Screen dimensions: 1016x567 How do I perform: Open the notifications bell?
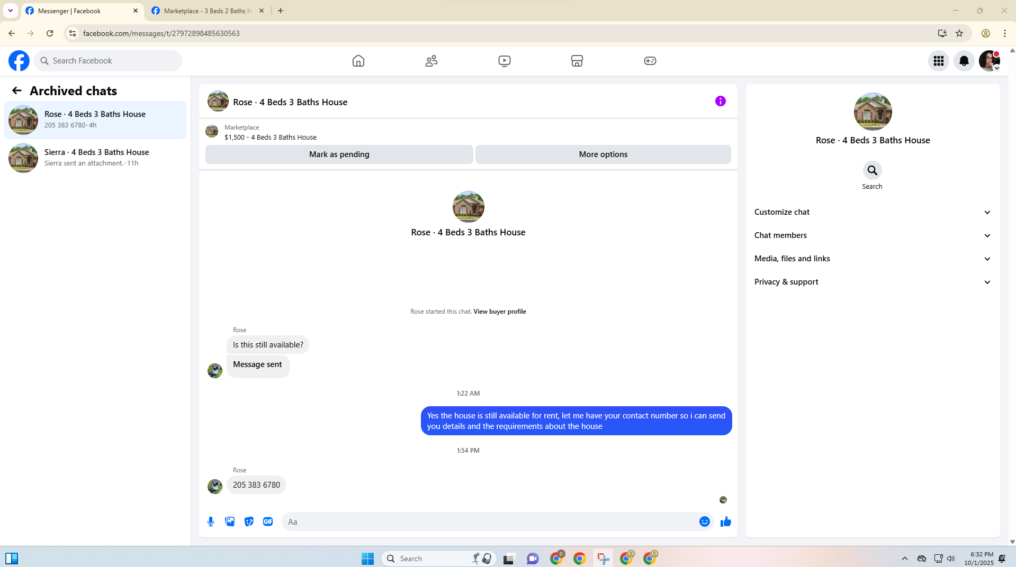tap(964, 61)
